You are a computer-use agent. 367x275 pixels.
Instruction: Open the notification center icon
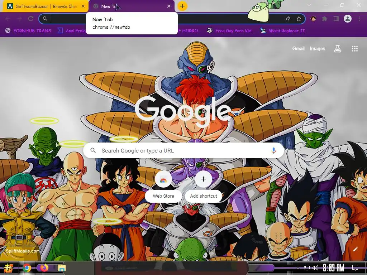pyautogui.click(x=355, y=268)
